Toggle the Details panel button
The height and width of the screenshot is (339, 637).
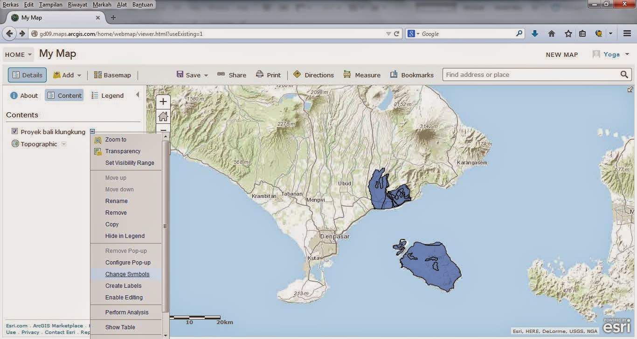point(27,75)
